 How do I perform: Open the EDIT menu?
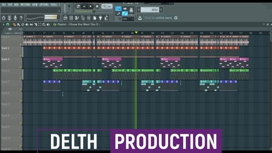10,5
